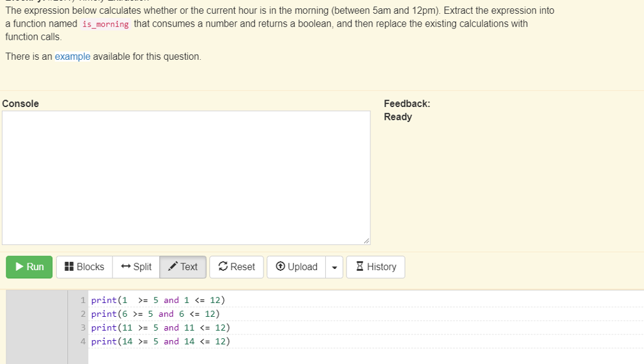Click the Upload button
The width and height of the screenshot is (644, 364).
[297, 267]
